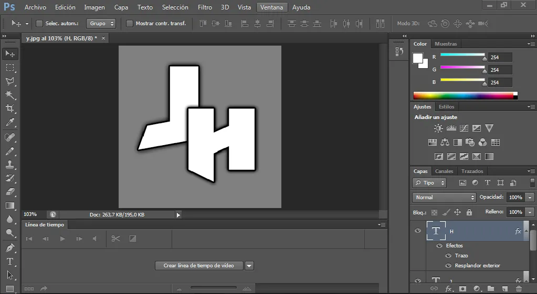Open the History panel icon

tap(399, 52)
